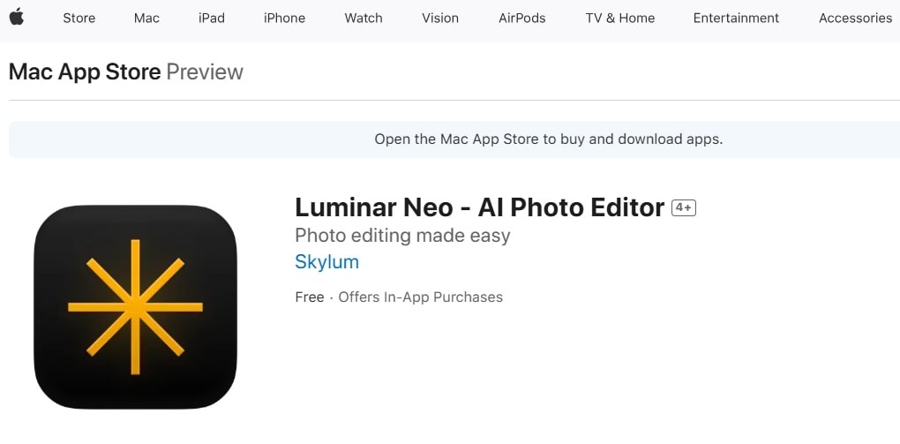This screenshot has width=900, height=444.
Task: Open the Store menu item
Action: click(x=79, y=18)
